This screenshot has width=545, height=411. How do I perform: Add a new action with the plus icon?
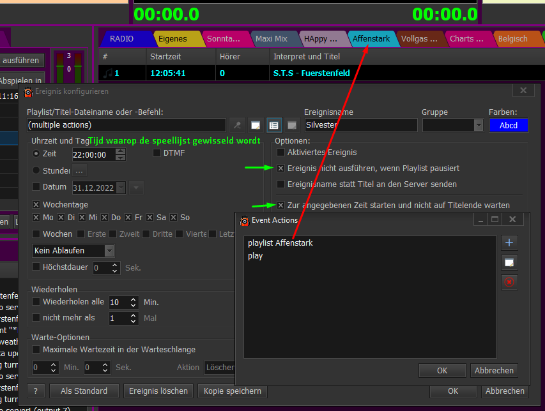click(509, 243)
